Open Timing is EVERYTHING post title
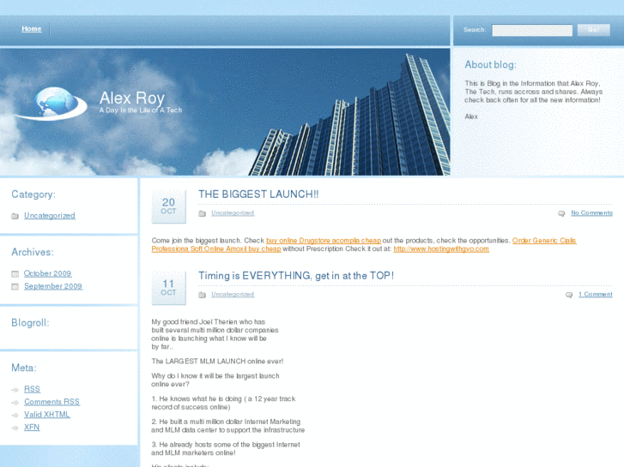Image resolution: width=624 pixels, height=467 pixels. 296,276
